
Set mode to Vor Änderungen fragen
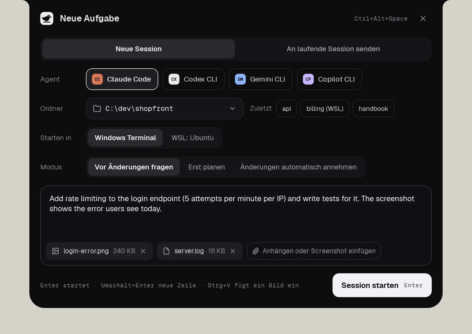pyautogui.click(x=134, y=167)
